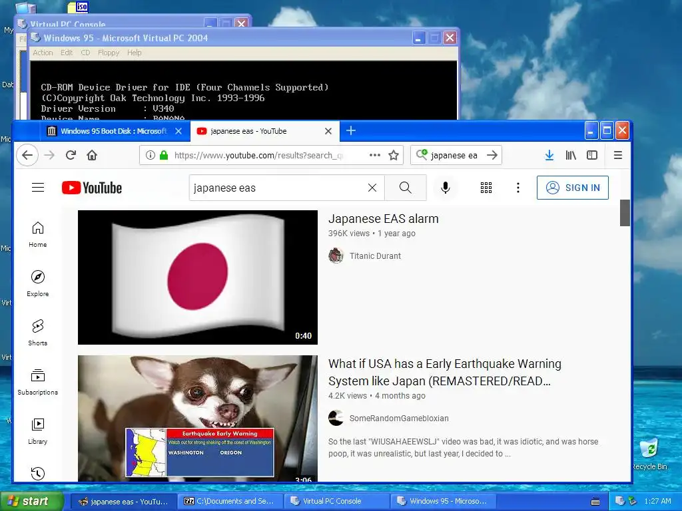Open the History clock icon in the sidebar
This screenshot has height=511, width=682.
[38, 473]
